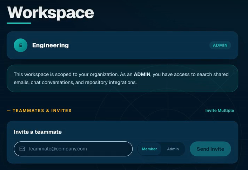Click the round teal E workspace avatar
The image size is (248, 170).
(21, 45)
